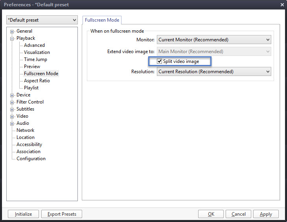Expand the Audio tree node
The height and width of the screenshot is (222, 287).
point(12,124)
